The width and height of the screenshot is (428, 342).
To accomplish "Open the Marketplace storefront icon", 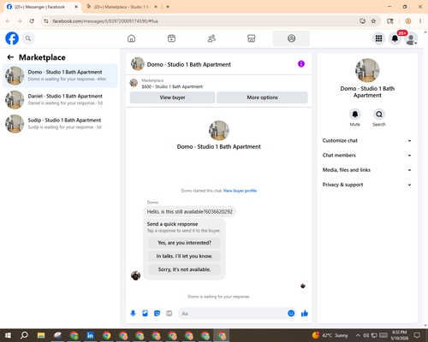I will pyautogui.click(x=252, y=38).
